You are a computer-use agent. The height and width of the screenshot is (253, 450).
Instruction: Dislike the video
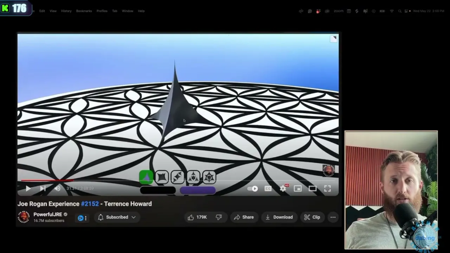point(219,217)
